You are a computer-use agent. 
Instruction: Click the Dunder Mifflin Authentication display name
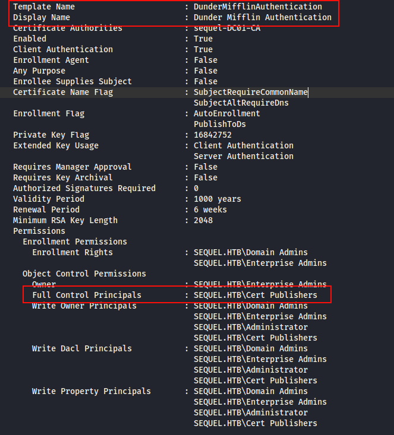pyautogui.click(x=262, y=17)
